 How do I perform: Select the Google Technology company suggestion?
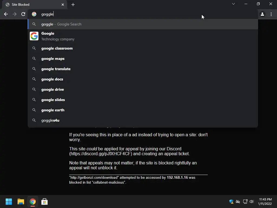[x=143, y=36]
